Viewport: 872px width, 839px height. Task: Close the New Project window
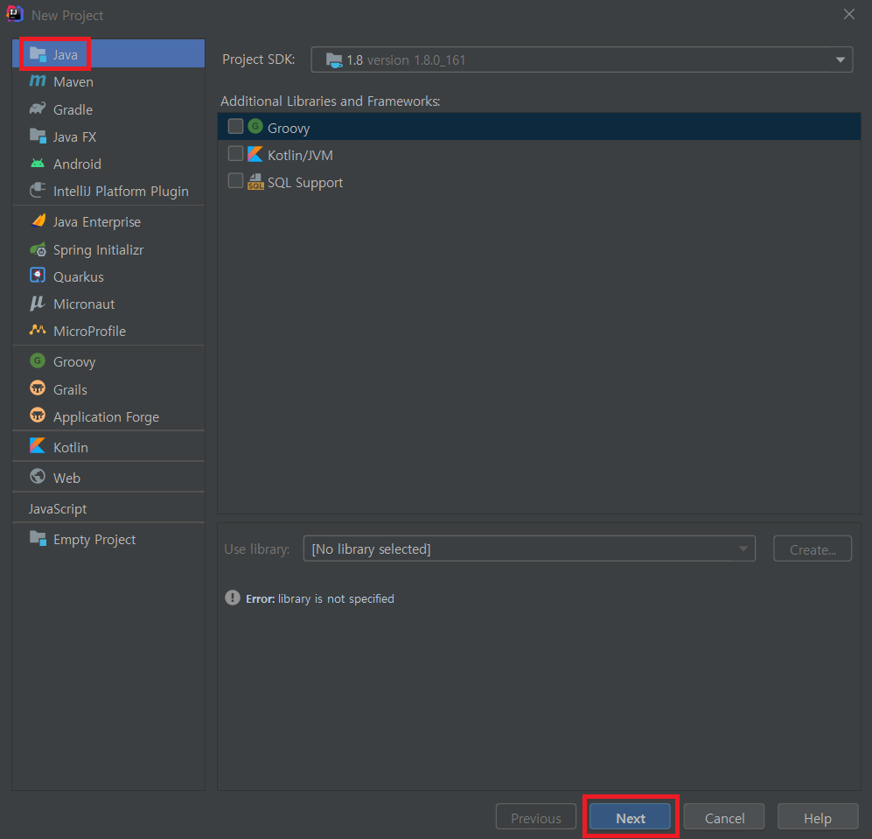pyautogui.click(x=848, y=15)
